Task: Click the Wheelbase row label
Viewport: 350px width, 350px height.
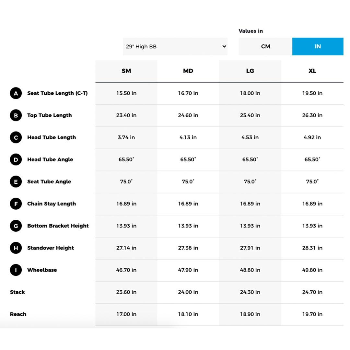Action: coord(42,270)
